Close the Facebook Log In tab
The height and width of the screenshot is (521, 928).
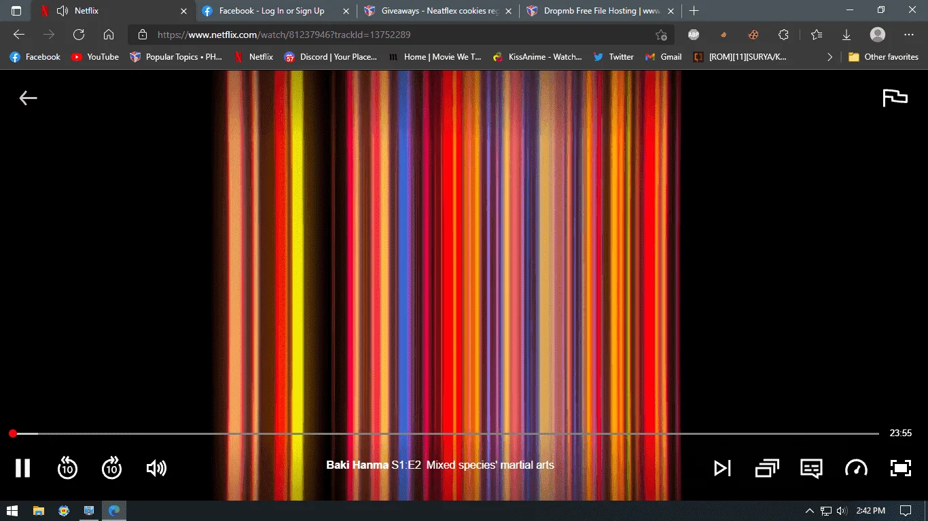pos(346,11)
